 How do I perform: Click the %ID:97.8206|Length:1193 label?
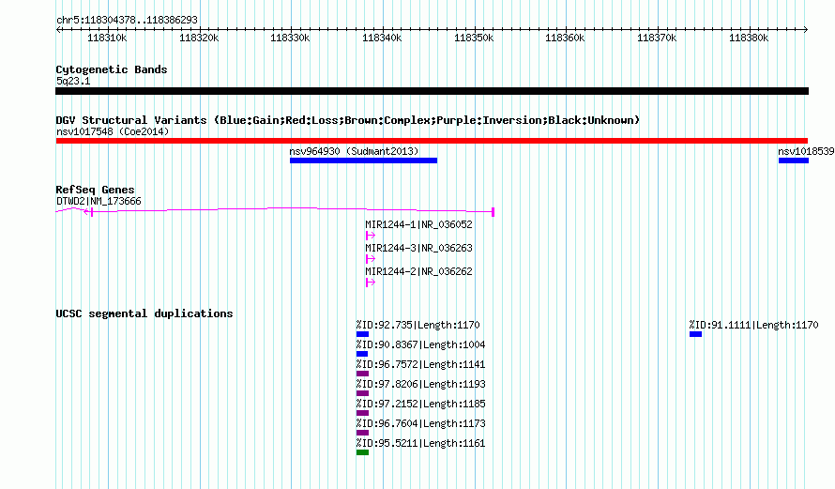tap(420, 384)
